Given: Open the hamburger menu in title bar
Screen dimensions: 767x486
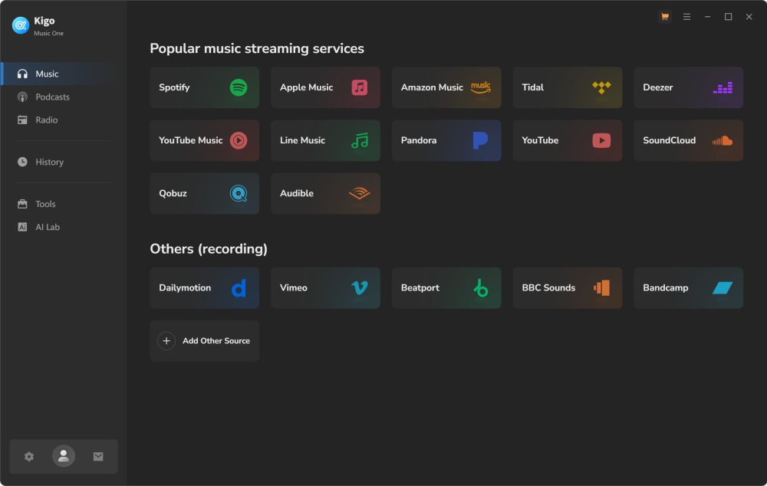Looking at the screenshot, I should [686, 17].
